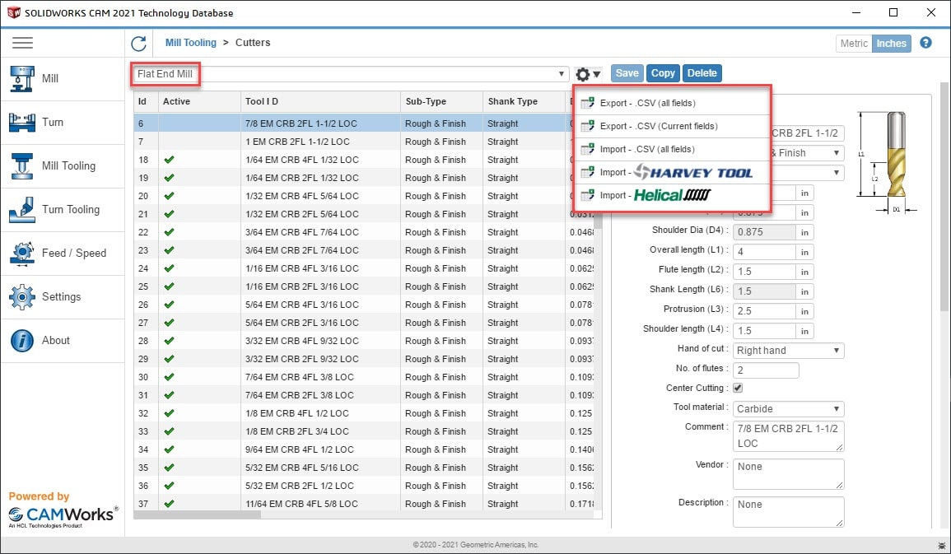Click the table's horizontal scrollbar thumb

click(198, 514)
